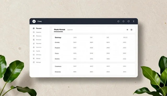Screen dimensions: 167x96
Task: Open the last sidebar item's icon
Action: click(x=34, y=62)
